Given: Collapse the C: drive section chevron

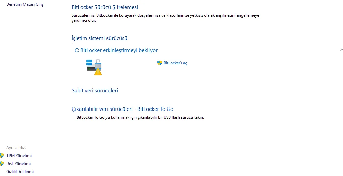Looking at the screenshot, I should point(341,50).
